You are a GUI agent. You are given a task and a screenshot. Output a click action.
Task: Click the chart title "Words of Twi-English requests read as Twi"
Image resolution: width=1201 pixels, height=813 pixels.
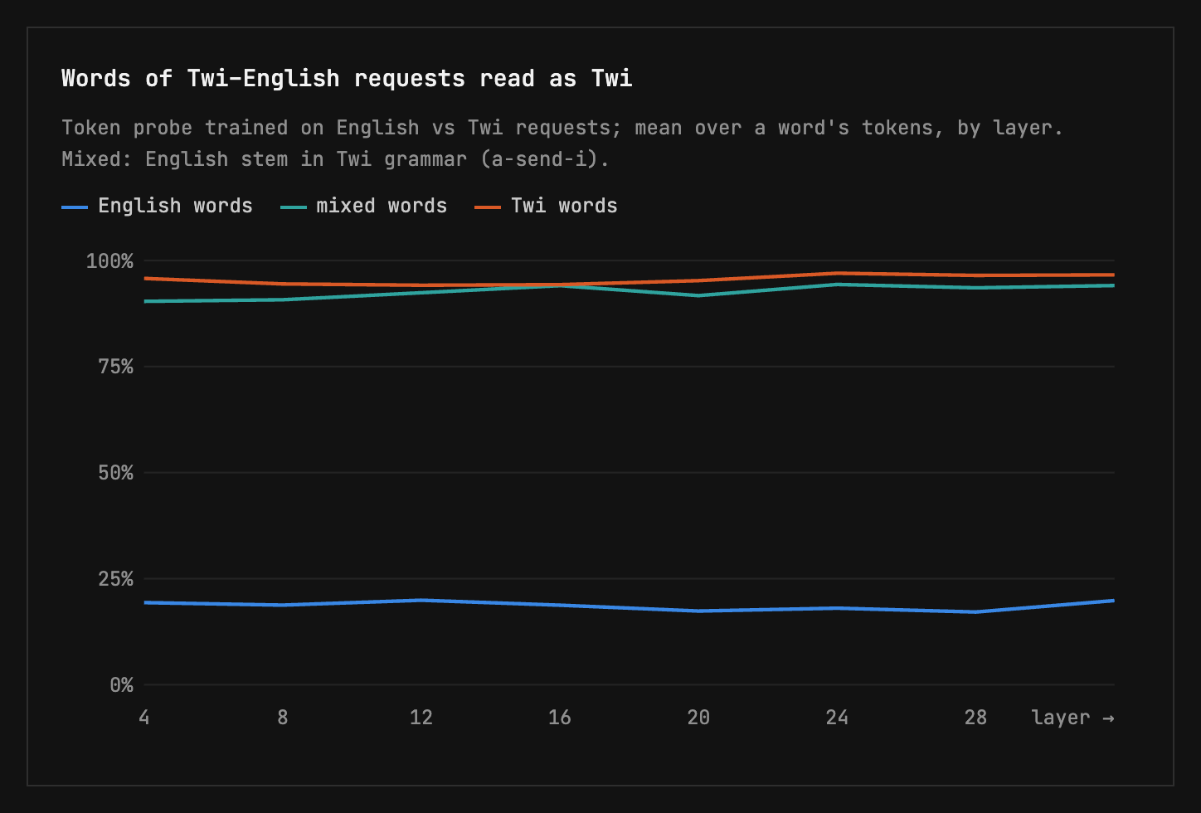click(x=347, y=79)
